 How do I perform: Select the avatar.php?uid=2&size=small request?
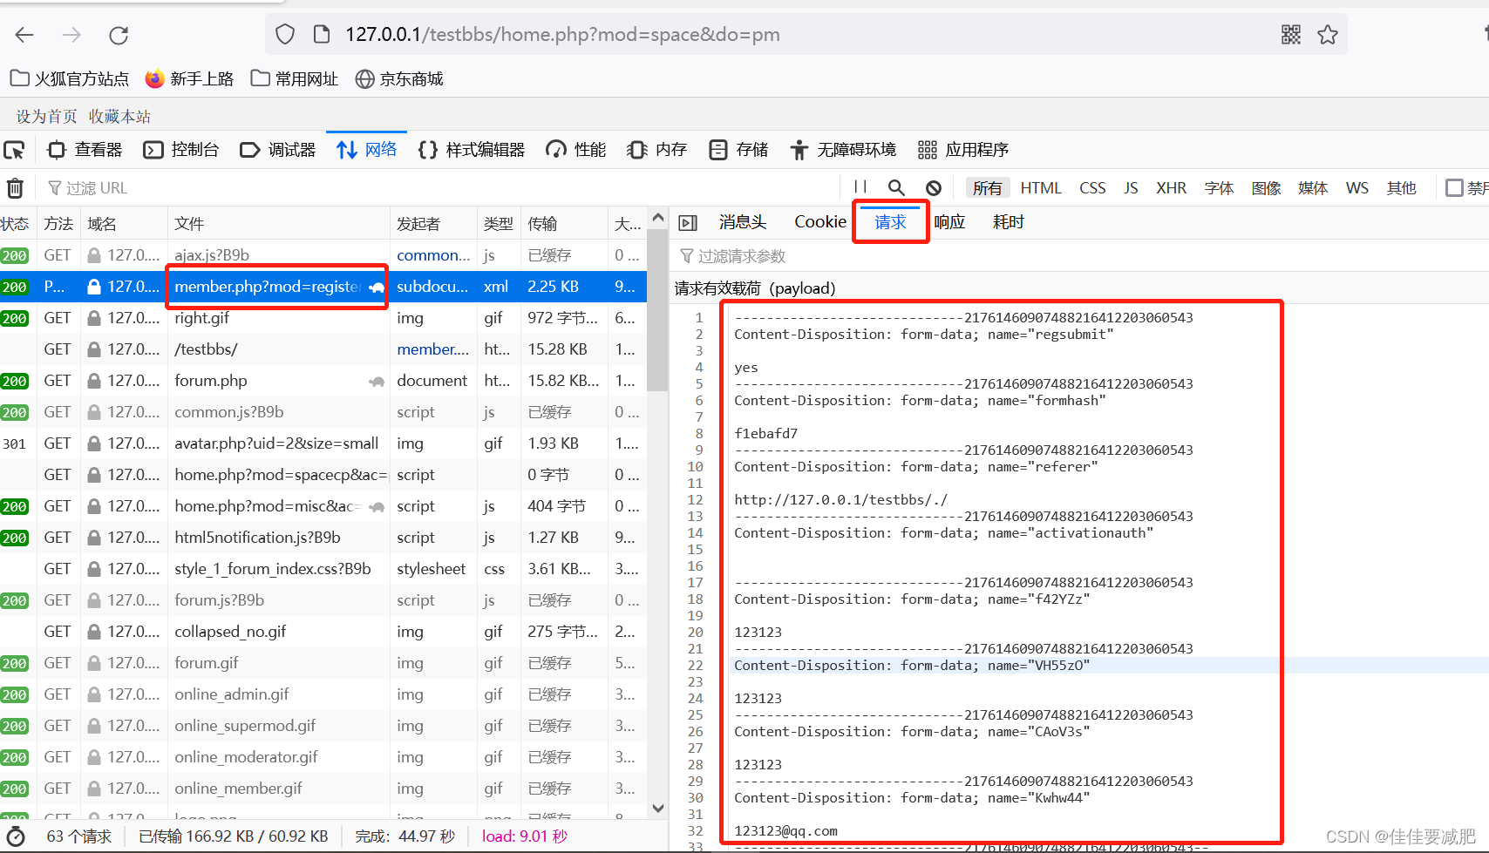323,443
